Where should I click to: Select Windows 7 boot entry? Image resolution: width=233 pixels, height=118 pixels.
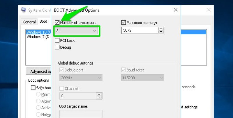(39, 37)
